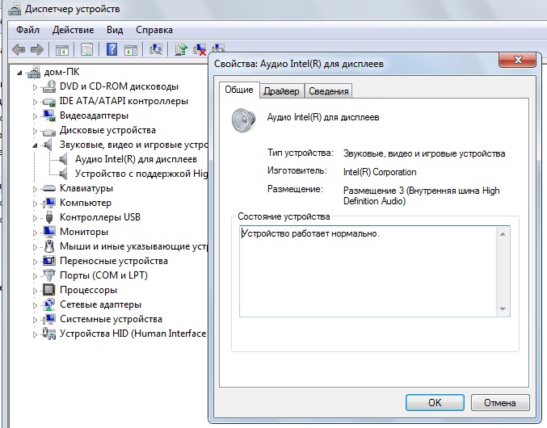This screenshot has width=547, height=428.
Task: Click Update driver software toolbar icon
Action: click(181, 49)
